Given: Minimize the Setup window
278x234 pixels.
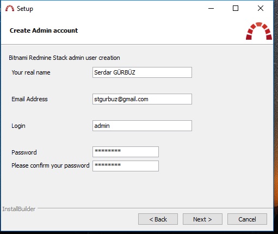Looking at the screenshot, I should 211,8.
